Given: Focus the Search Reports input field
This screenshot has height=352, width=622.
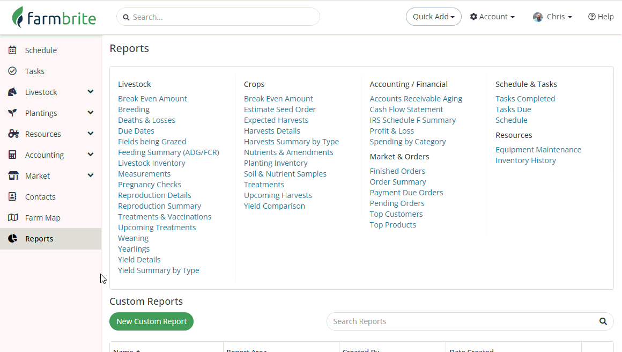Looking at the screenshot, I should coord(470,321).
